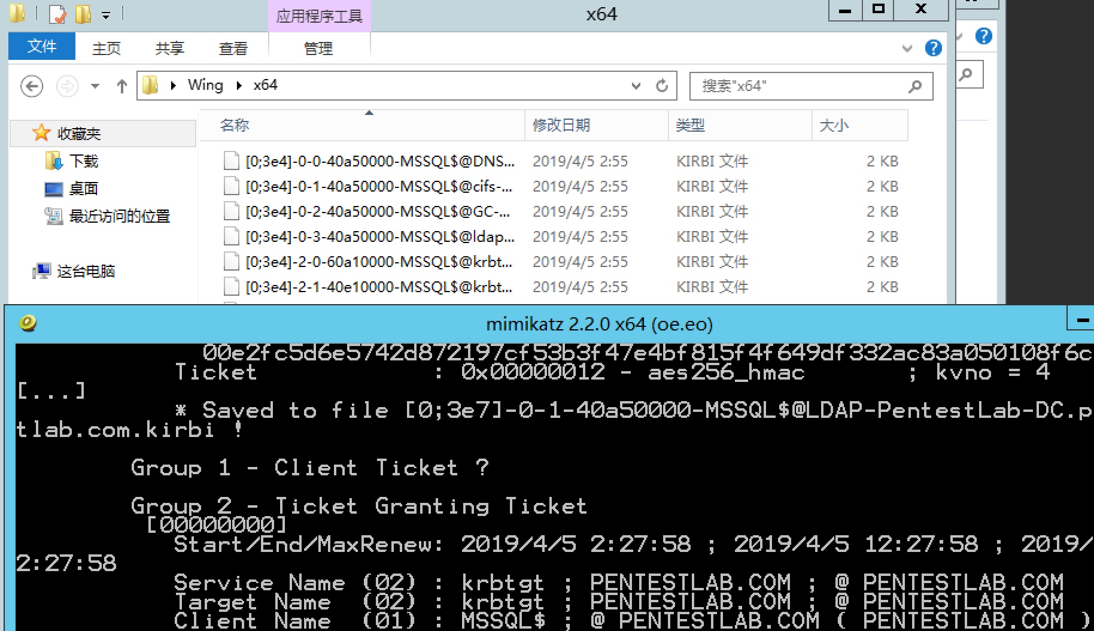Viewport: 1094px width, 631px height.
Task: Minimize the mimikatz console window
Action: pyautogui.click(x=1081, y=319)
